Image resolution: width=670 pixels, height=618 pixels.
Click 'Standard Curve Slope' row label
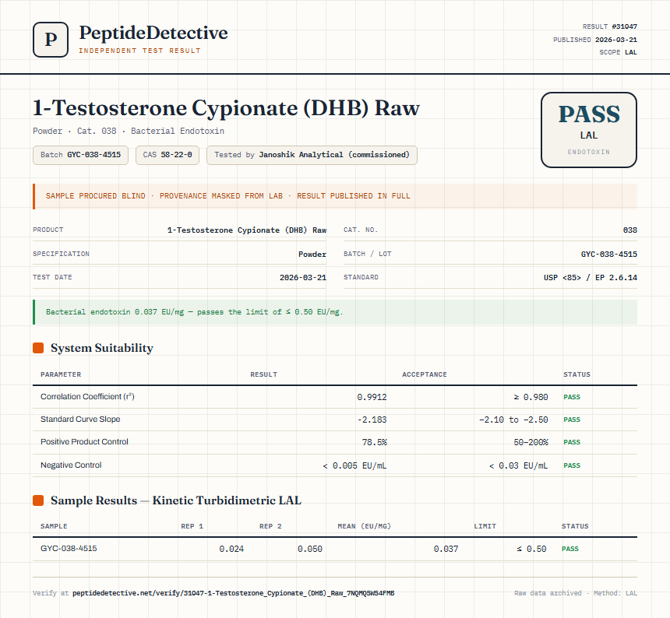[80, 419]
